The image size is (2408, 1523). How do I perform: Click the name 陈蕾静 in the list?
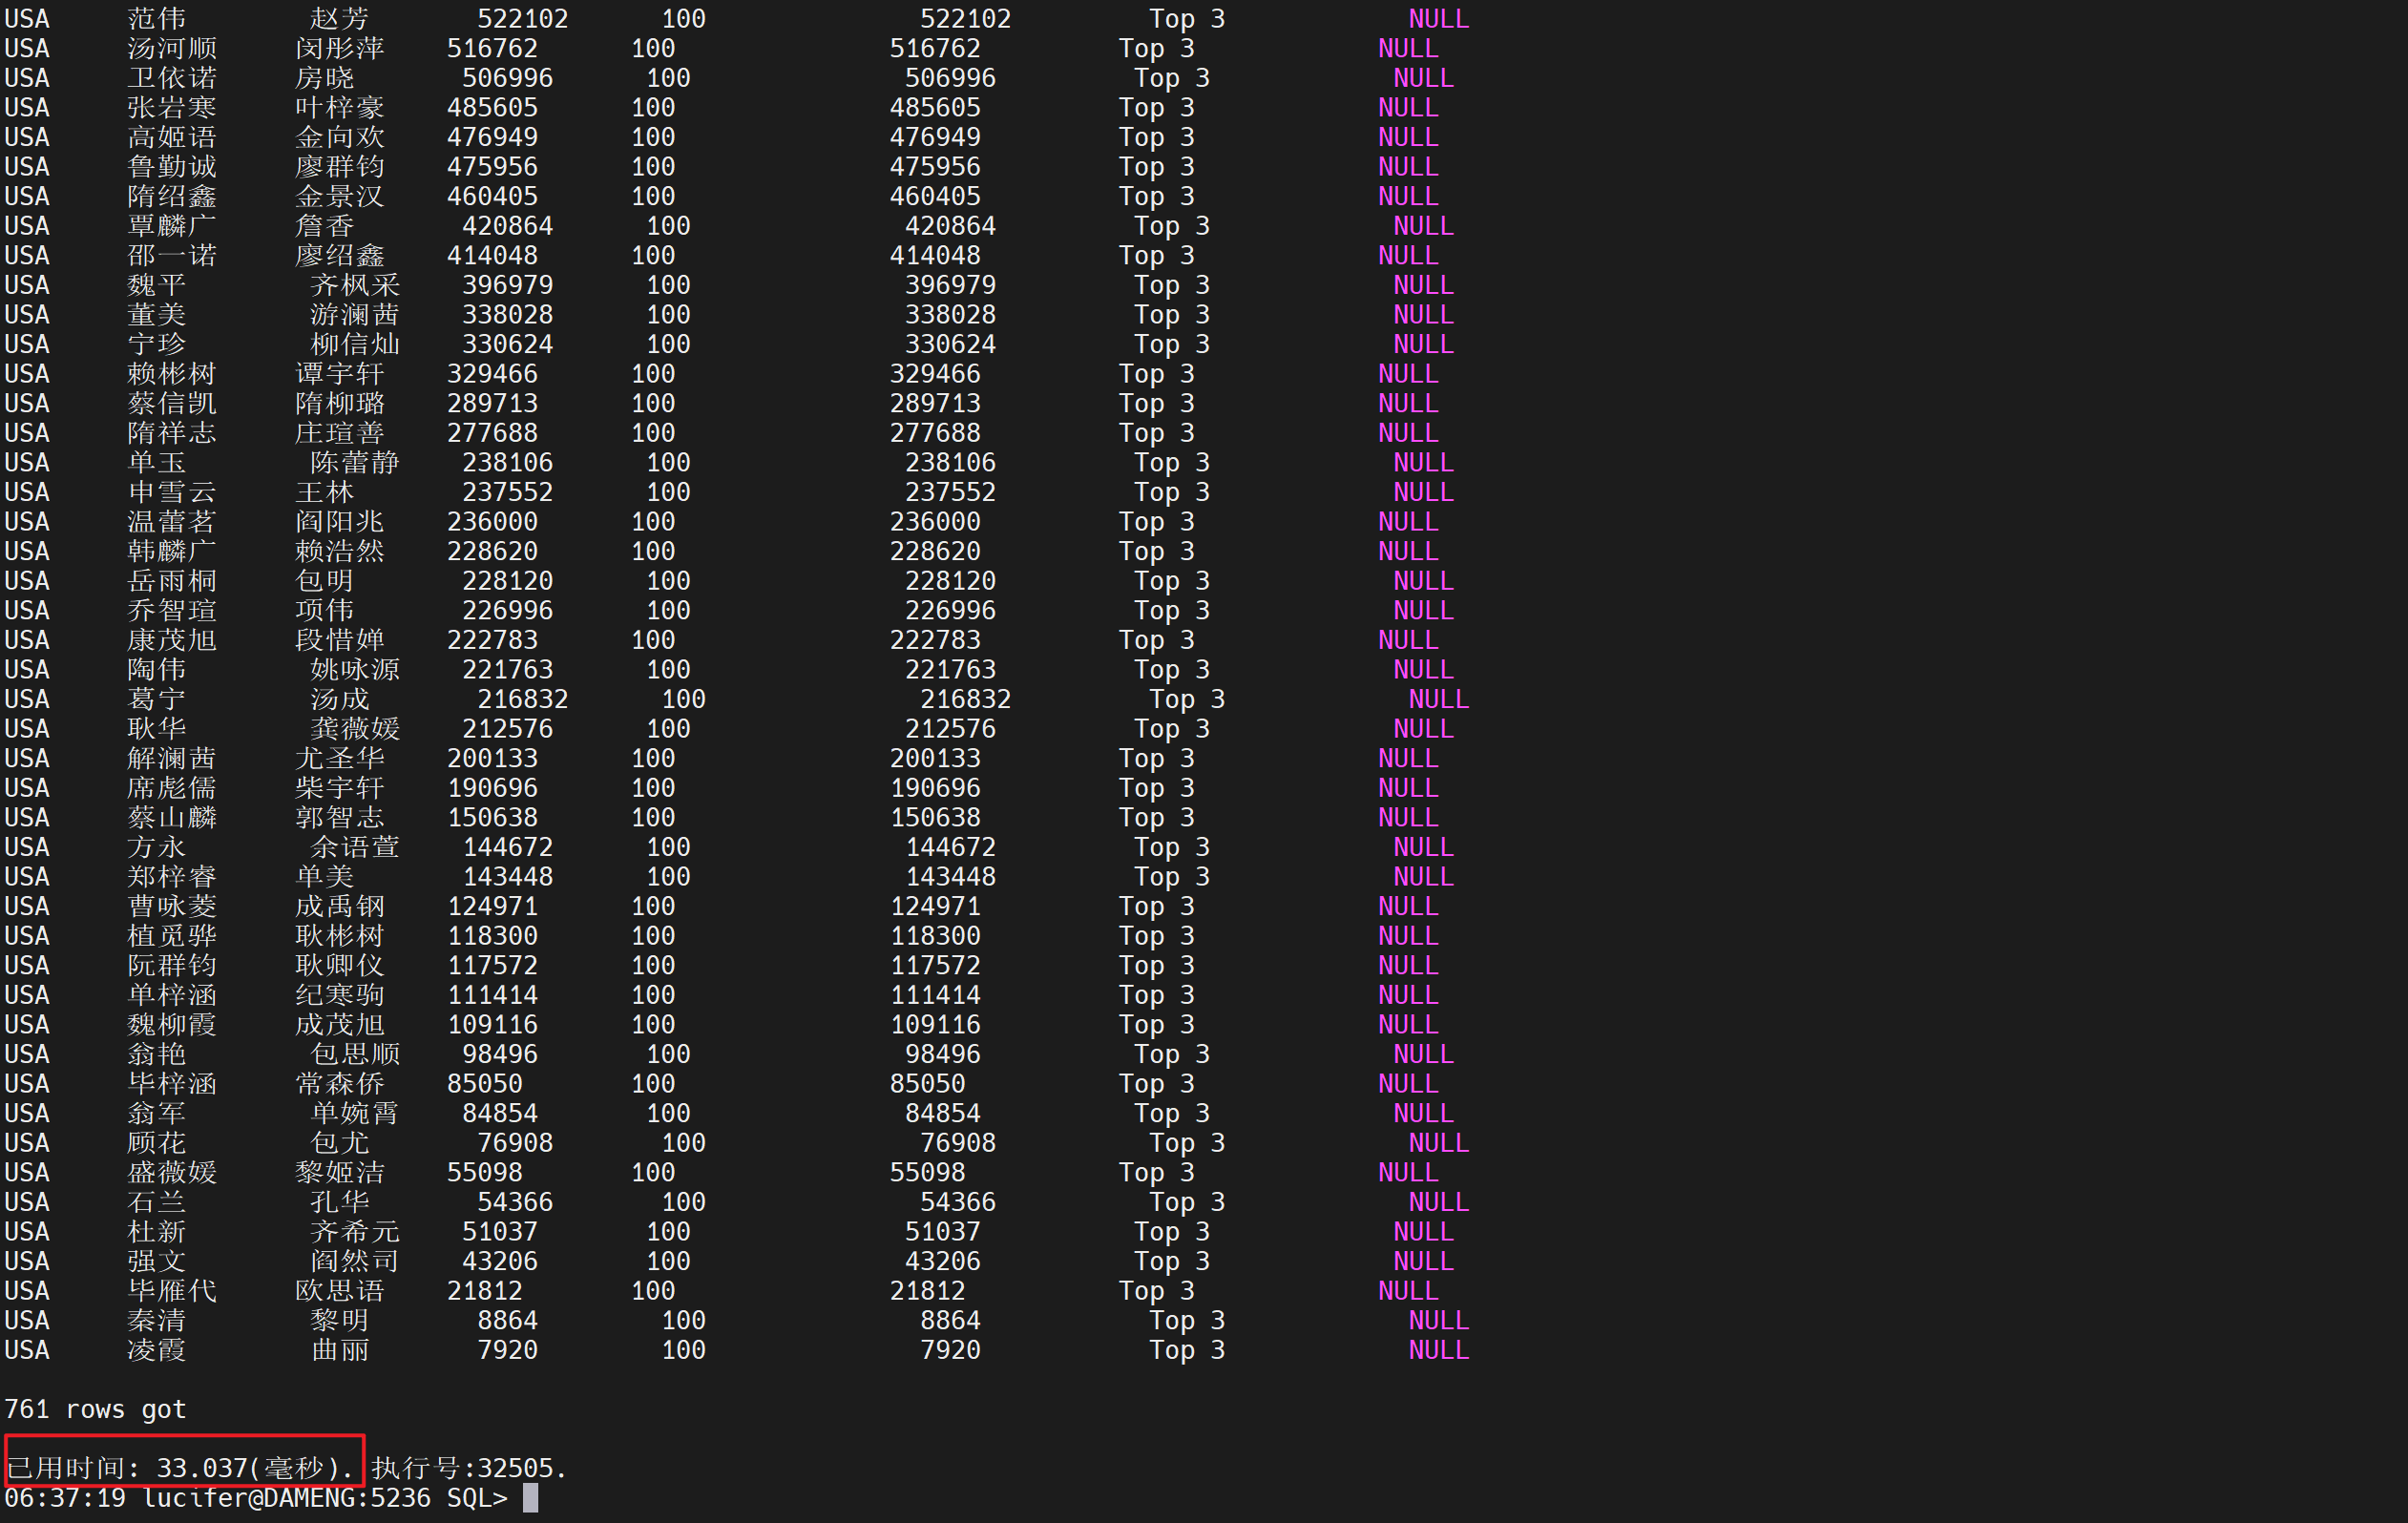pos(355,463)
